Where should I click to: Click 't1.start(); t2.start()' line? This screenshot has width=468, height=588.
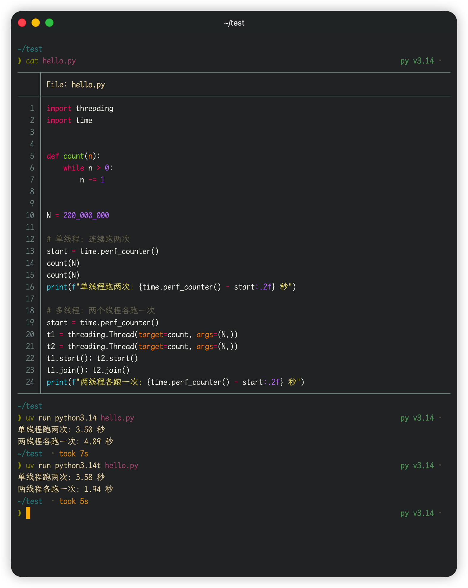pyautogui.click(x=92, y=358)
